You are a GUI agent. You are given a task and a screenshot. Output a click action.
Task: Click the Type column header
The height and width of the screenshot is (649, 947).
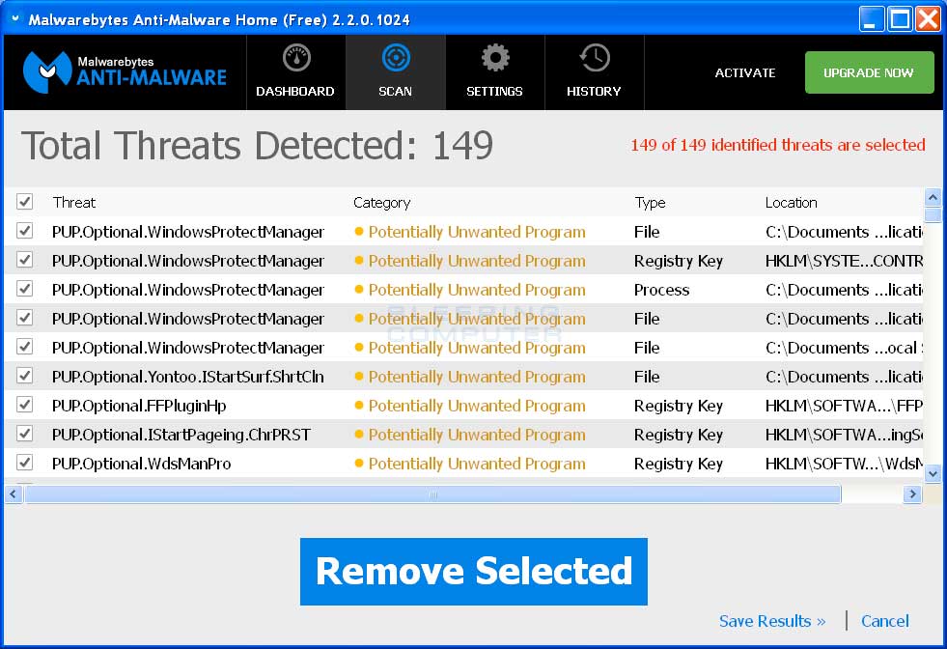tap(650, 203)
